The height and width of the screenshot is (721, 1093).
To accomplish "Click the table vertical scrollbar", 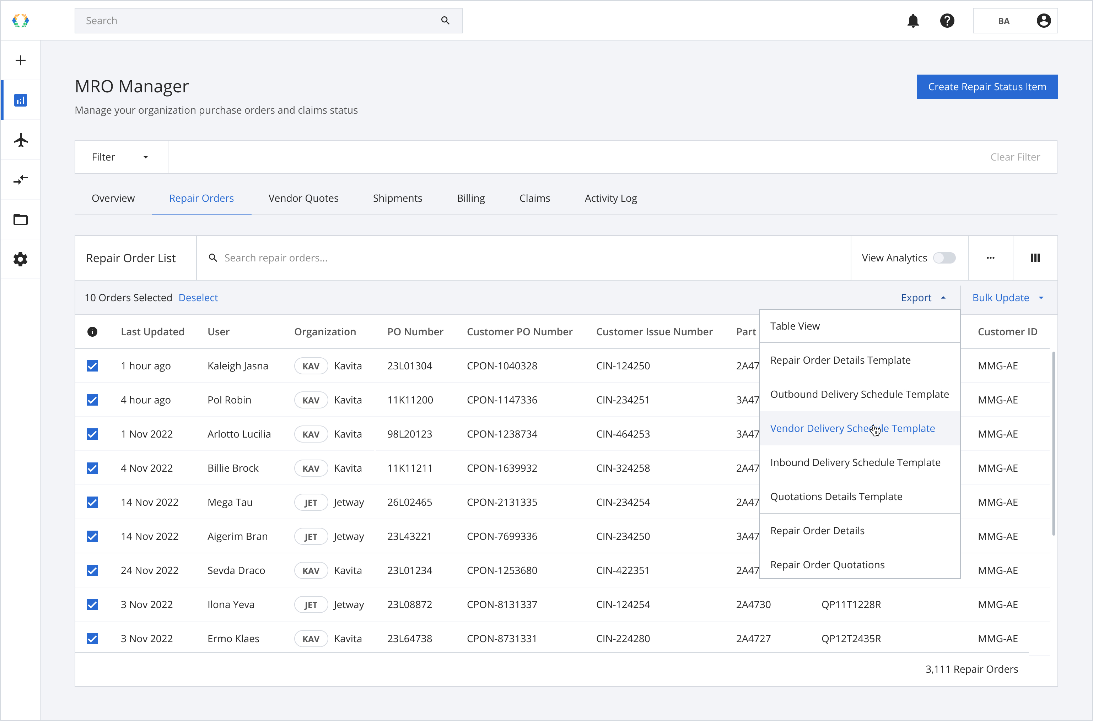I will point(1054,443).
